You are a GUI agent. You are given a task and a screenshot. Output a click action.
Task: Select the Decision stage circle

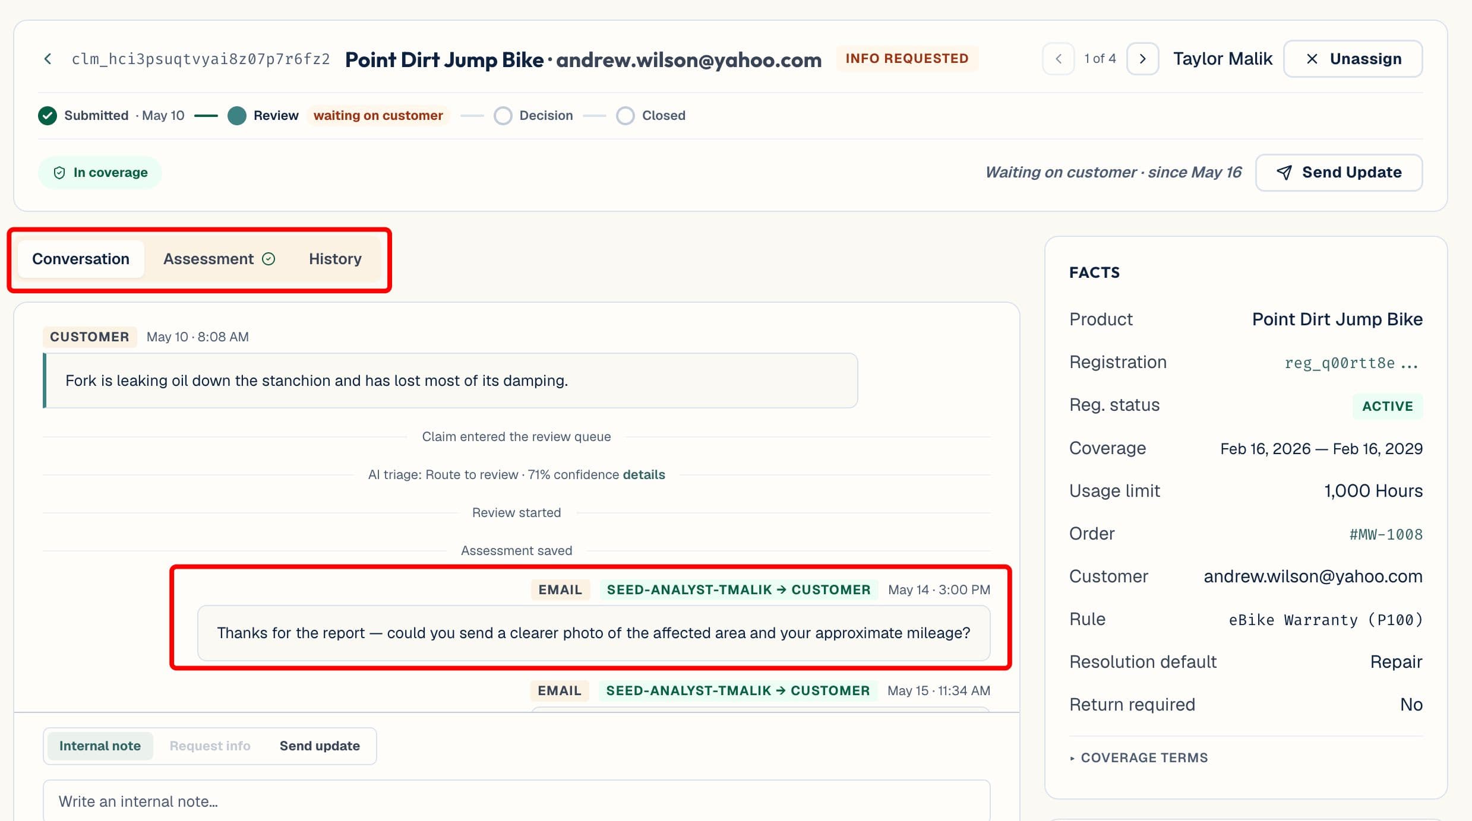[x=503, y=115]
